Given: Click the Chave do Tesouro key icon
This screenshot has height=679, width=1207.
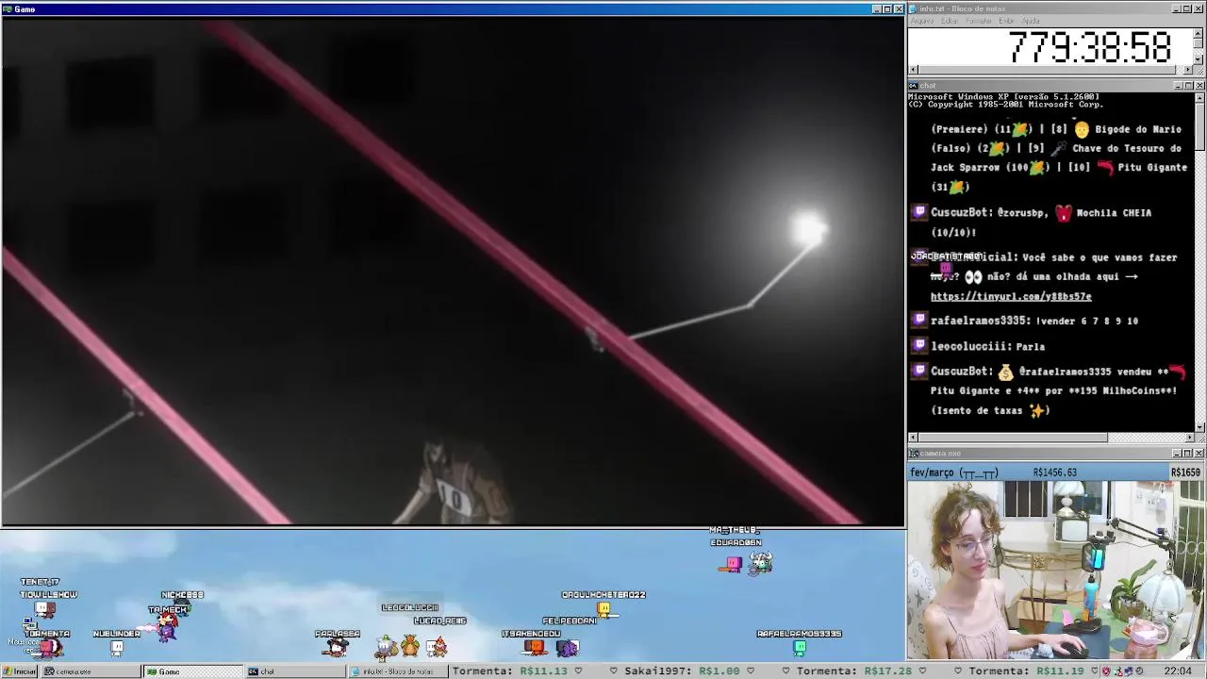Looking at the screenshot, I should click(1059, 148).
